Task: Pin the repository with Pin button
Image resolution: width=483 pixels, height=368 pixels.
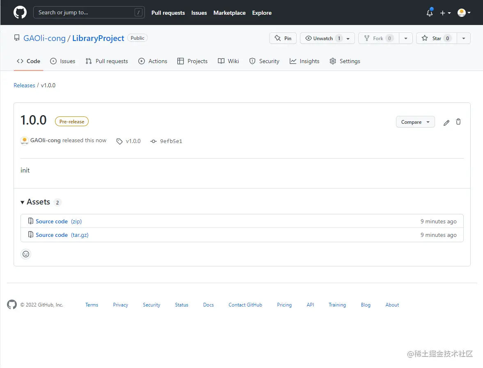Action: (283, 38)
